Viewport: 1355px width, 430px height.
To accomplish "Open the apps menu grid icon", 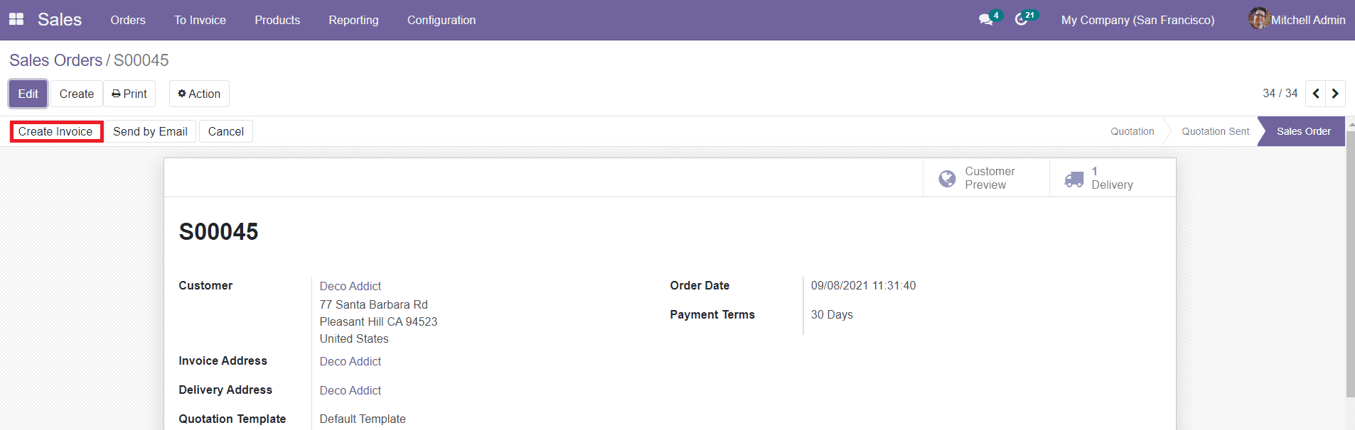I will click(x=16, y=18).
